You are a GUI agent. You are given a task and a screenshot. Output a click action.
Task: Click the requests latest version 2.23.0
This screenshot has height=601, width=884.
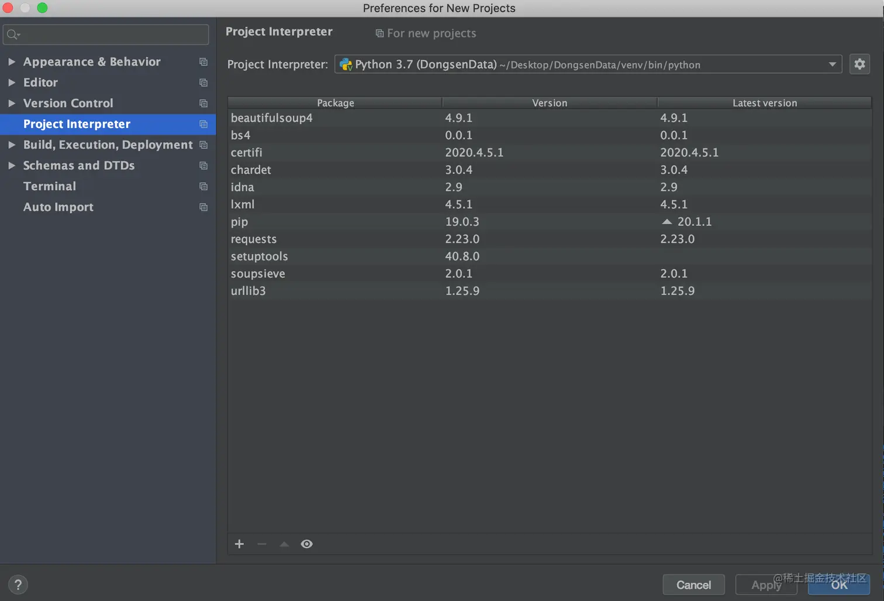pos(677,239)
